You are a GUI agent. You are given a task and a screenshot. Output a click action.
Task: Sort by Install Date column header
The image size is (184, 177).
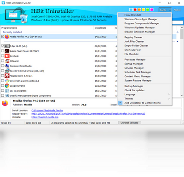pyautogui.click(x=104, y=28)
